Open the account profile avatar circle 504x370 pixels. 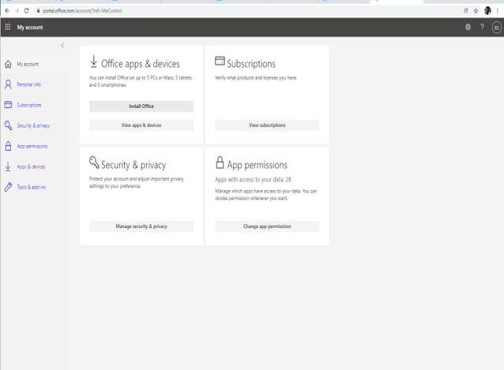(496, 28)
